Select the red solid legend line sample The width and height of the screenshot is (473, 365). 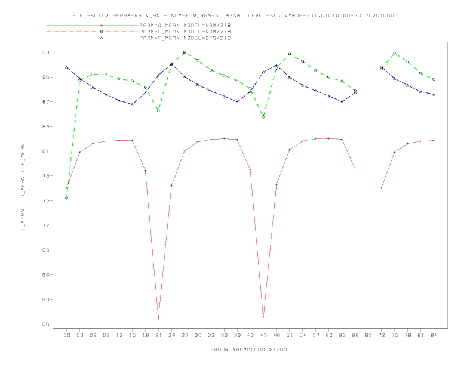click(x=93, y=25)
